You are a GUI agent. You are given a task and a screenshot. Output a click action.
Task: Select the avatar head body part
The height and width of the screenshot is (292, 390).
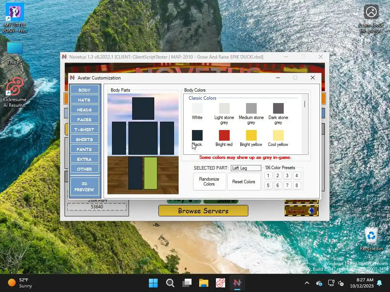click(x=143, y=108)
